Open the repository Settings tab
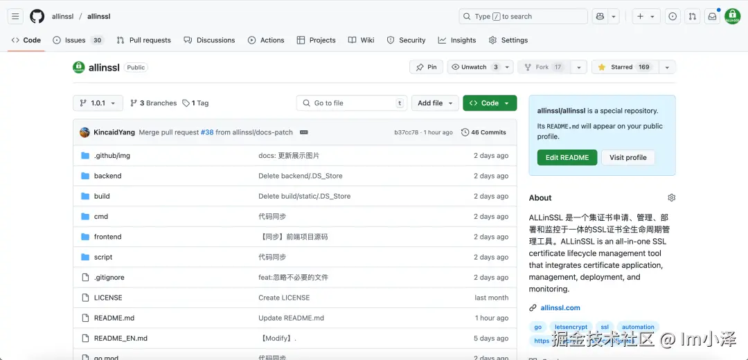 [x=508, y=40]
